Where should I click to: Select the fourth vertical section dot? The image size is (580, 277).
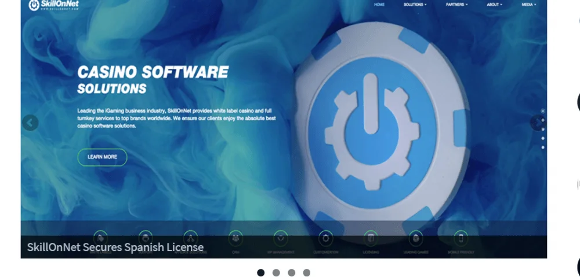point(543,138)
